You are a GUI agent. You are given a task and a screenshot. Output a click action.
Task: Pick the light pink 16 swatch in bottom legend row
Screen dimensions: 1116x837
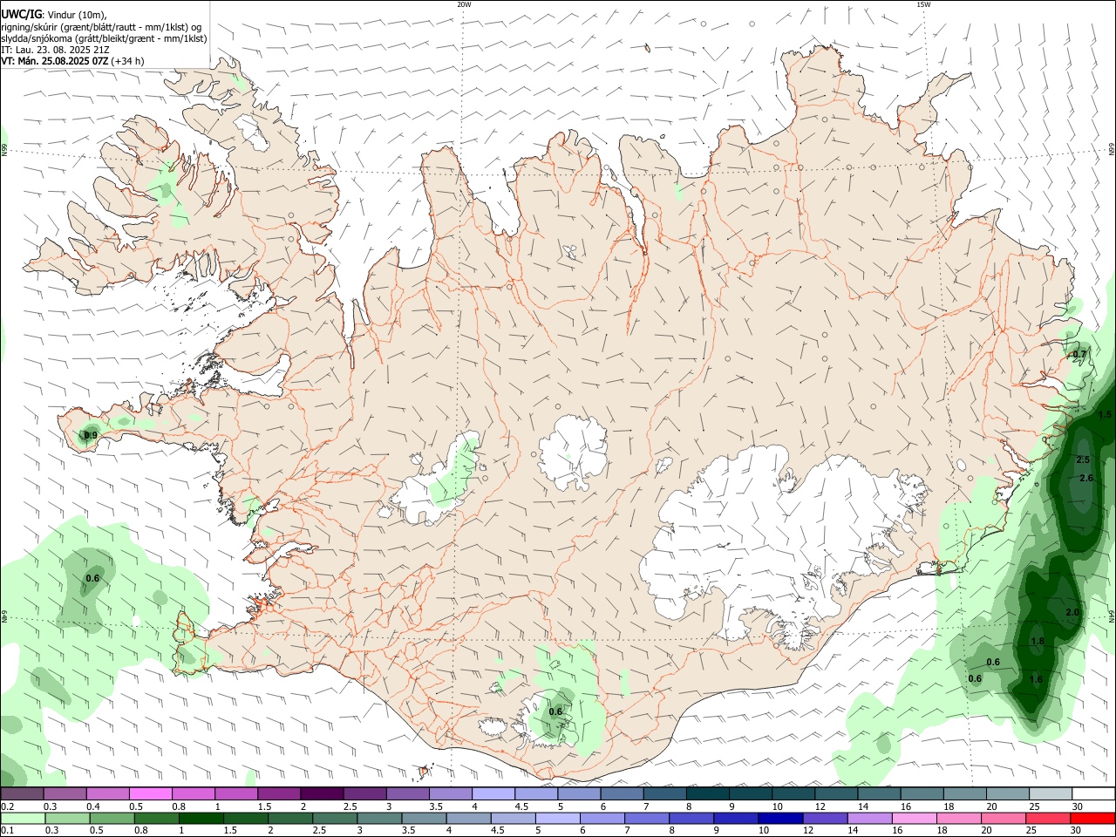pyautogui.click(x=914, y=818)
